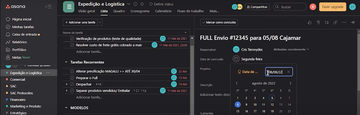Expand subtasks of Separar produtos vendidos/ Embalar
The height and width of the screenshot is (115, 360).
point(67,91)
